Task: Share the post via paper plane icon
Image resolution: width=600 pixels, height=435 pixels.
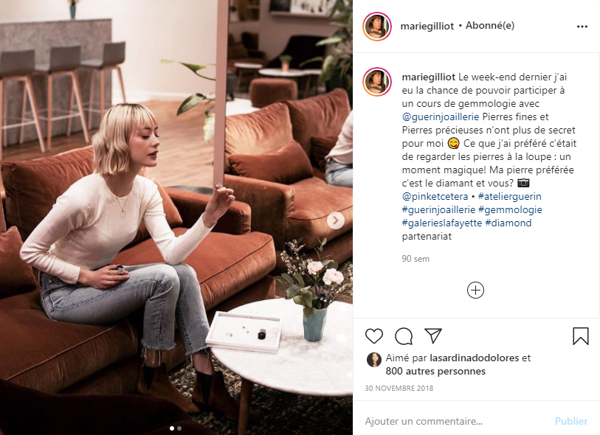Action: (x=433, y=335)
